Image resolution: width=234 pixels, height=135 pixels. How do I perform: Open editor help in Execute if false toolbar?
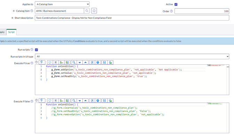[98, 101]
